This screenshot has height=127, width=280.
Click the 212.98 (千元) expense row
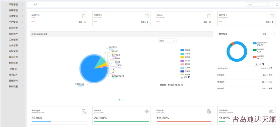pos(245,68)
